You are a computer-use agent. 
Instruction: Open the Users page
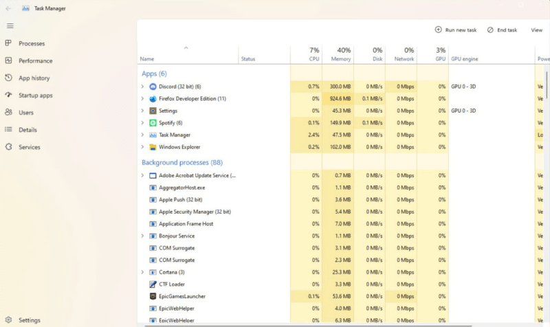(x=26, y=113)
